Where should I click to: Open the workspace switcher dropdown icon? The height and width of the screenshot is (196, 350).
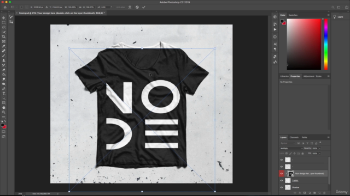[x=339, y=7]
